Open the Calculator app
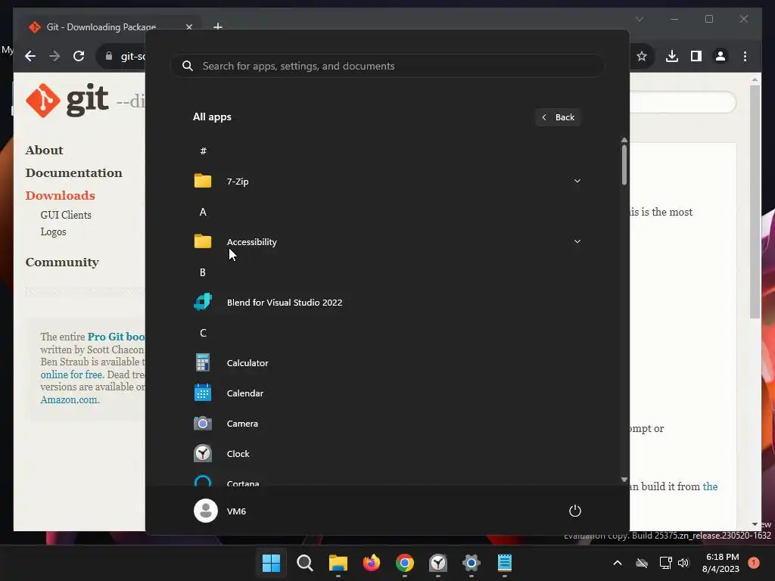 point(387,362)
